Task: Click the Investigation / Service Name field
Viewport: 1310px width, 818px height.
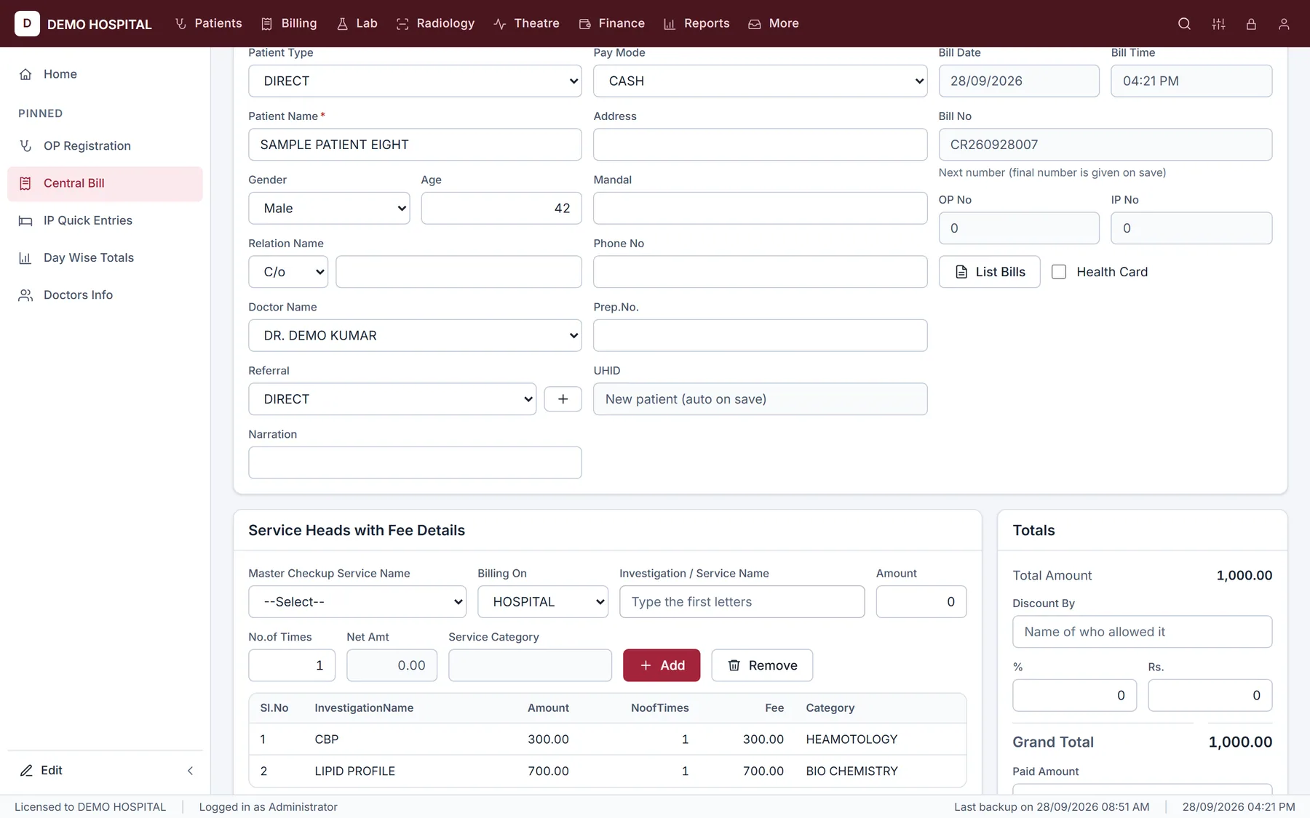Action: [x=742, y=602]
